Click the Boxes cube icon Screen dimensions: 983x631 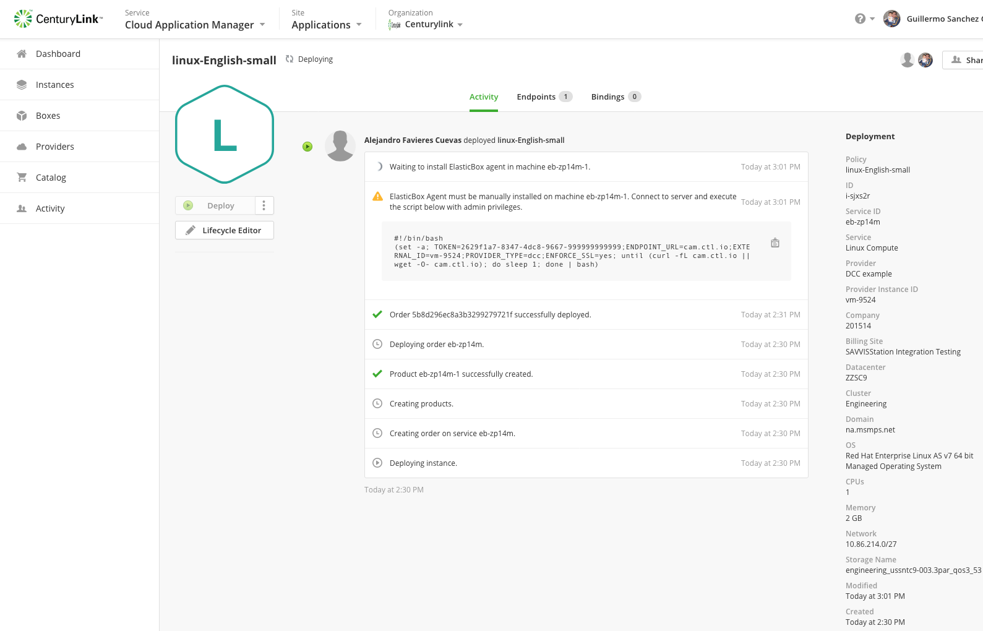[22, 116]
